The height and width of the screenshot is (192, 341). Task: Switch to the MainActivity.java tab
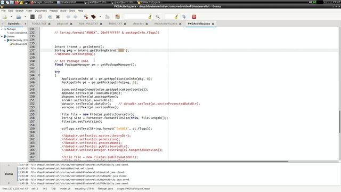tap(166, 23)
